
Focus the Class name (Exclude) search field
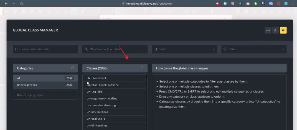point(115,49)
